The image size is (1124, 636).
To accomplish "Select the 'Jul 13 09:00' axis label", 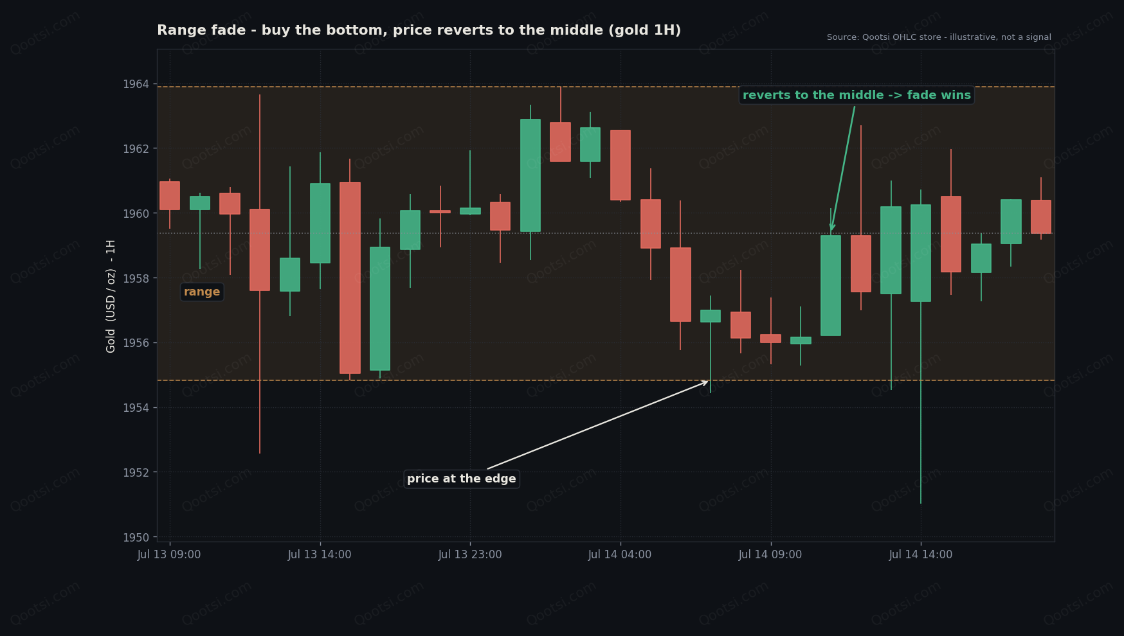I will tap(169, 554).
